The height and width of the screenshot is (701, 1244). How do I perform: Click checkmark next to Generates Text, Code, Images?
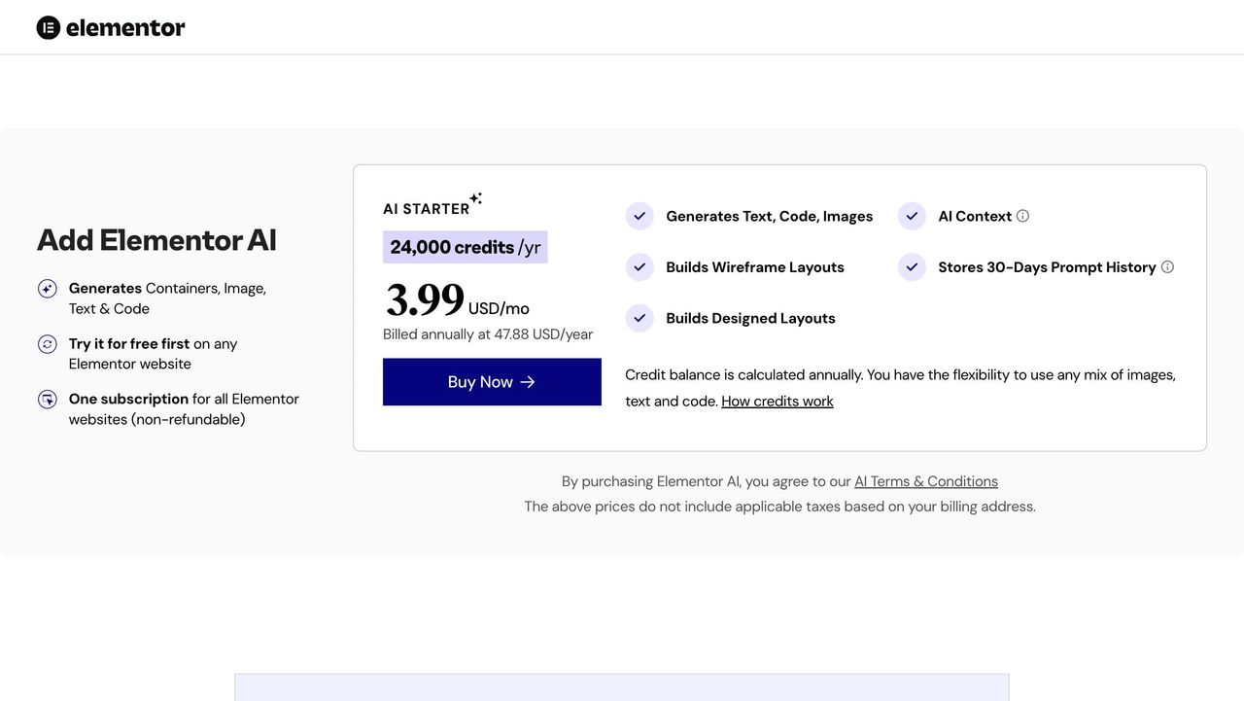click(639, 216)
